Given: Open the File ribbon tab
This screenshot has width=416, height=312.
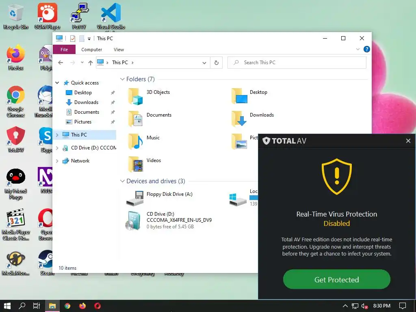Looking at the screenshot, I should pos(64,49).
